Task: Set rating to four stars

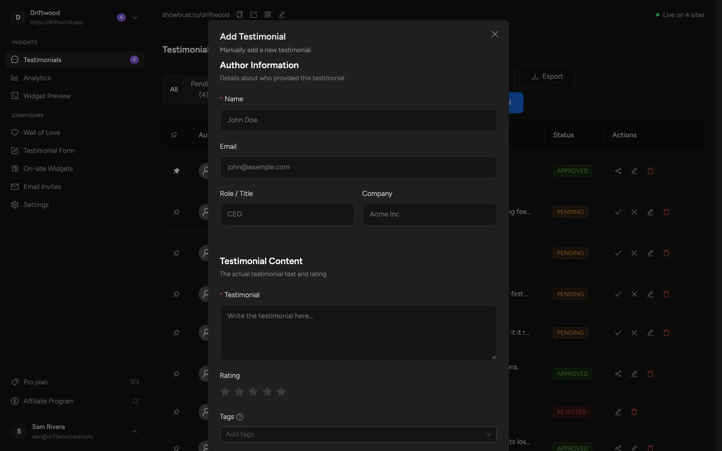Action: pos(267,392)
